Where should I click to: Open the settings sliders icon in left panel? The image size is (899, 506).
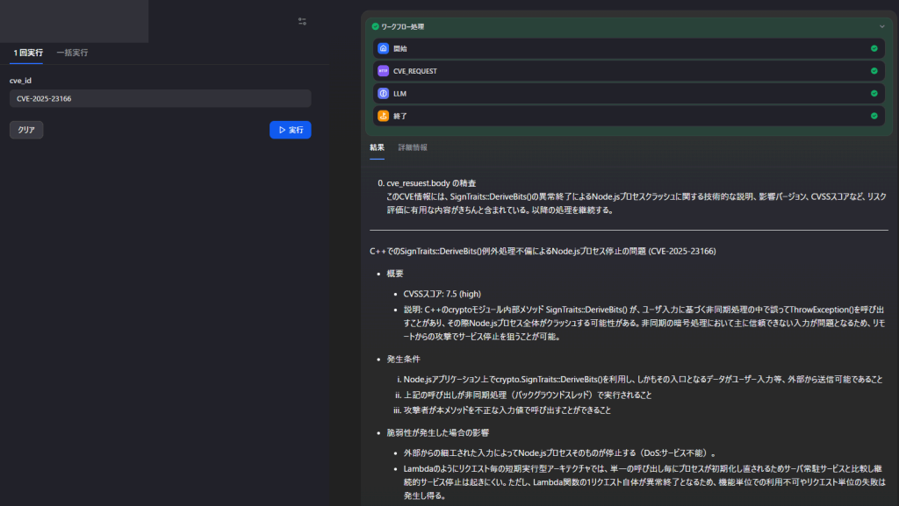pyautogui.click(x=302, y=21)
